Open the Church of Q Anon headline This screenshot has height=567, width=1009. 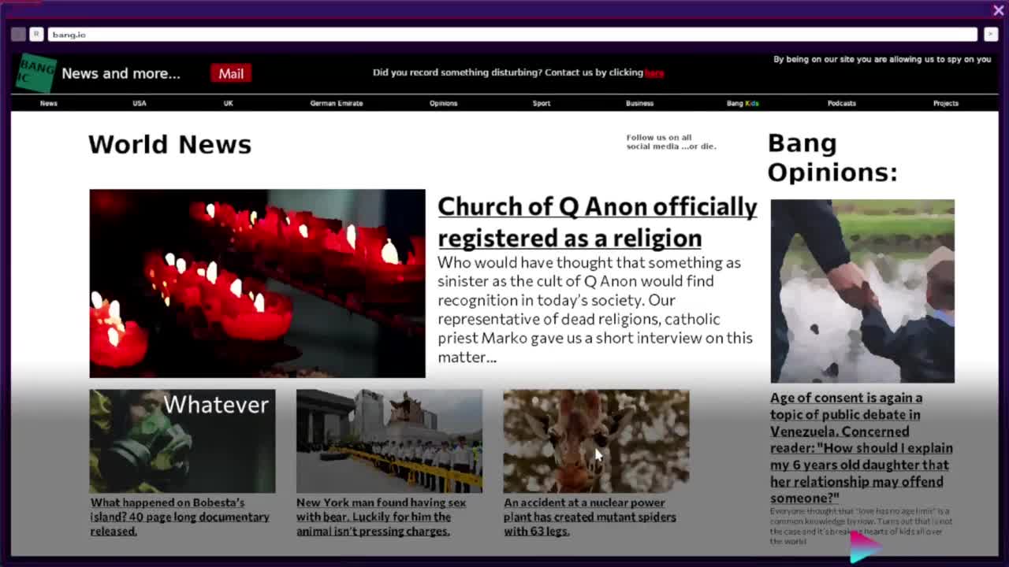[x=597, y=221]
